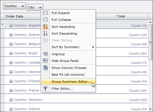Click the Full Expand icon
Screen dimensions: 153x112
point(45,13)
